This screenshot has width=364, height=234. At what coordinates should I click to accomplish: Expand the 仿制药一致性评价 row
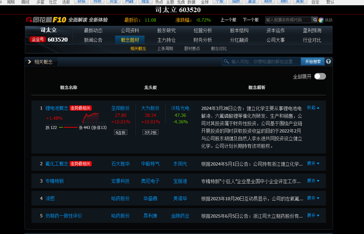[x=313, y=216]
